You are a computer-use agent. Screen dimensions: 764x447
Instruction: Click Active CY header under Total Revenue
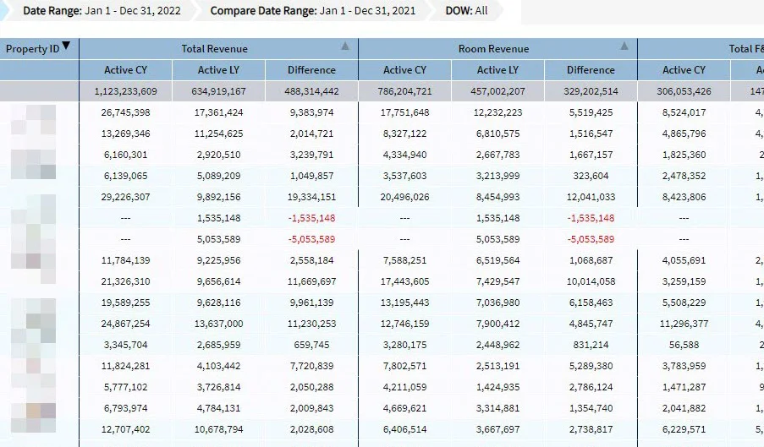126,70
